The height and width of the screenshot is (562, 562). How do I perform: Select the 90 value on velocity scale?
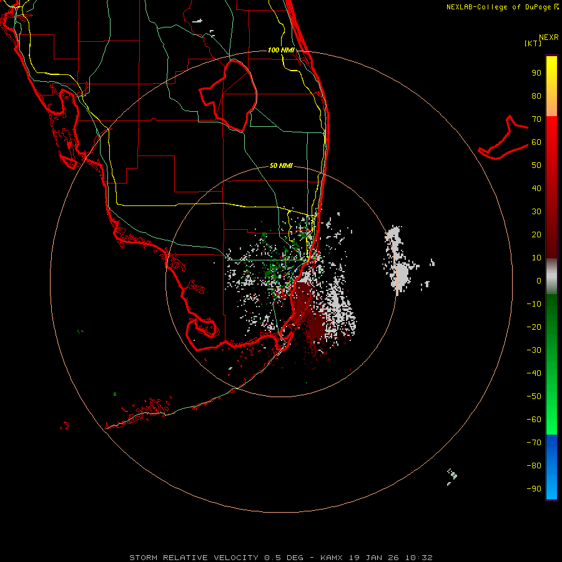(536, 73)
